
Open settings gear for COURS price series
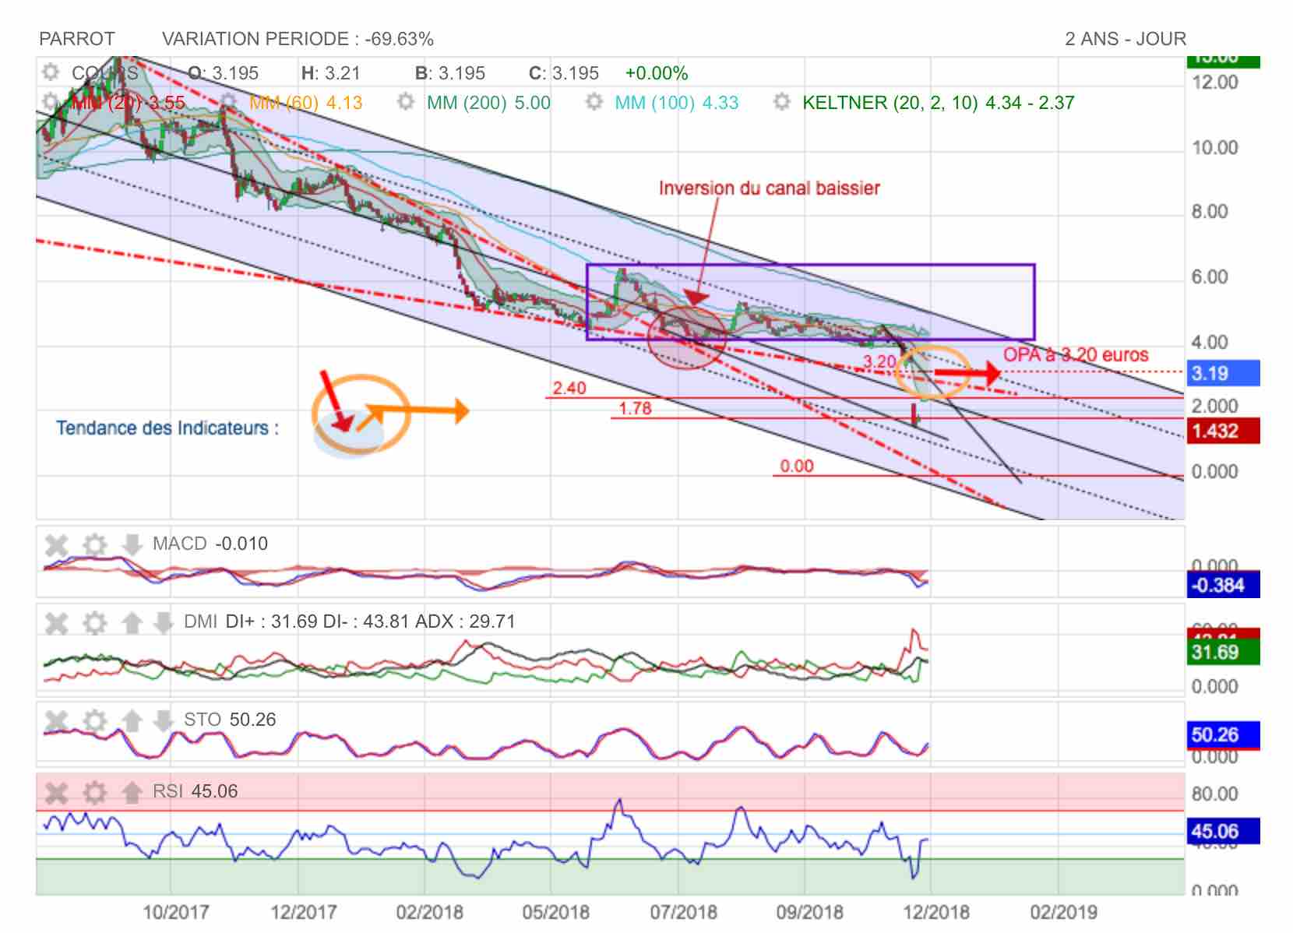[x=51, y=72]
